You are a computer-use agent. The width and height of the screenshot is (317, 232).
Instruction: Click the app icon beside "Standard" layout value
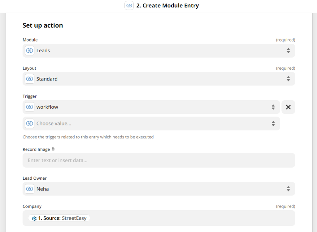[29, 79]
